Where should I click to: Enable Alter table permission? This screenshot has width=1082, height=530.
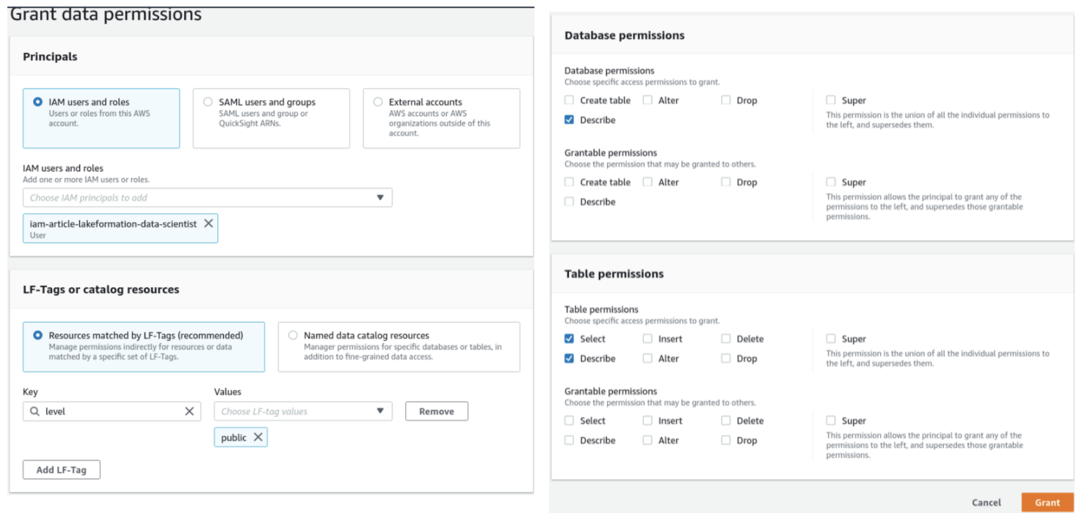(x=647, y=358)
